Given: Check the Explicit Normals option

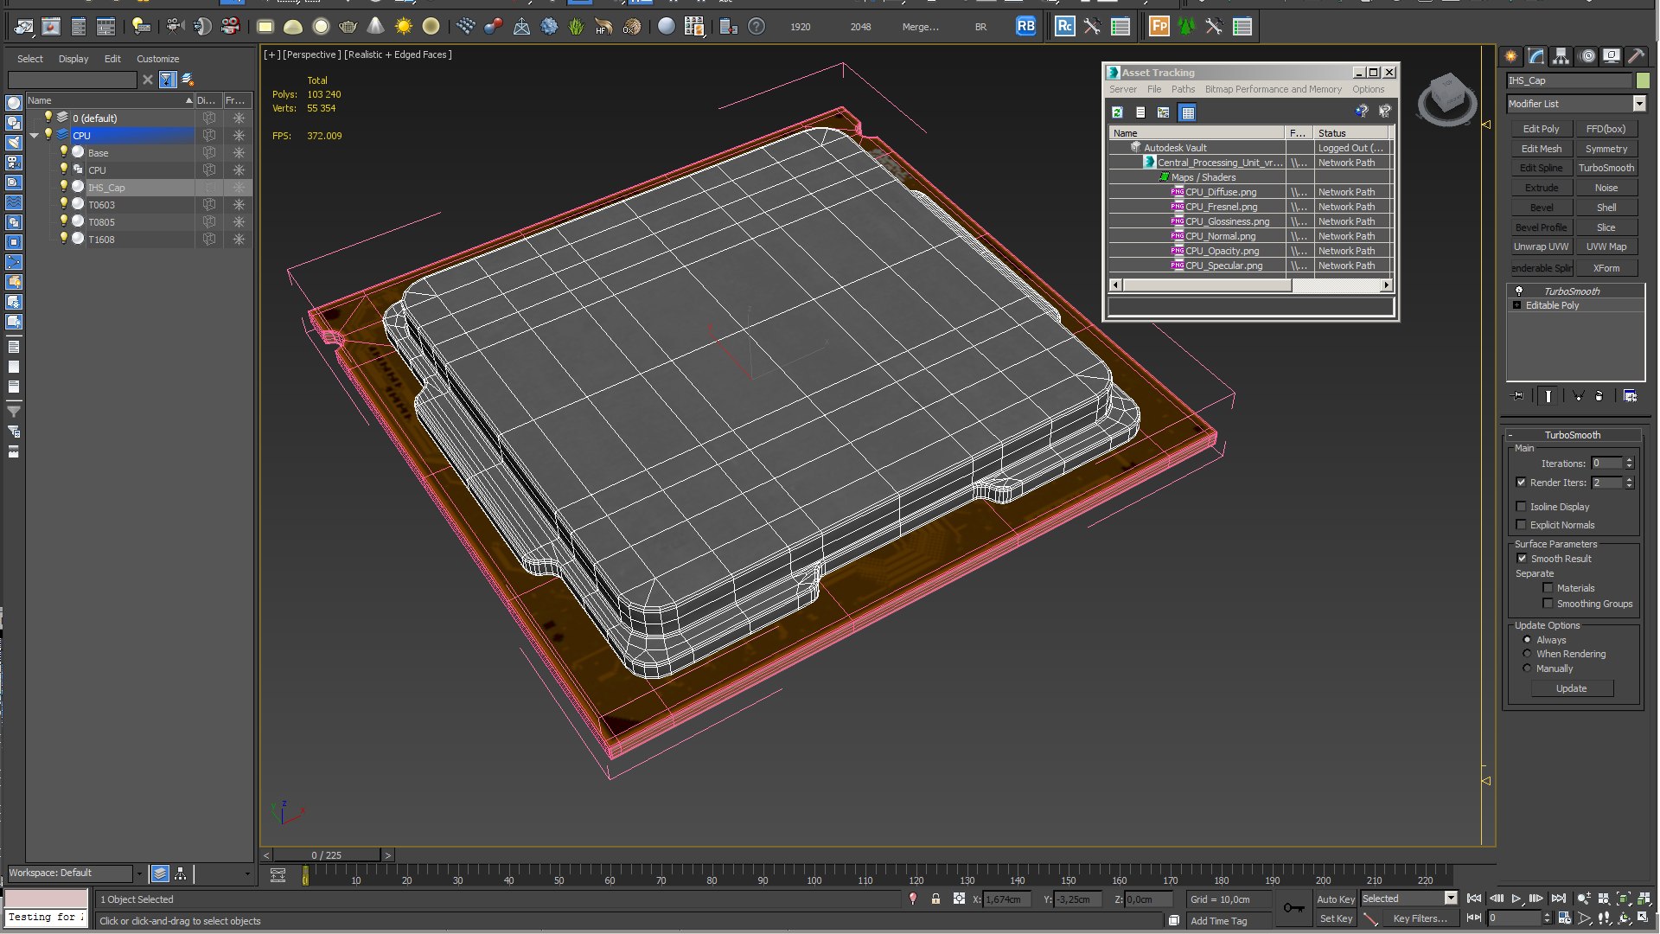Looking at the screenshot, I should click(1522, 525).
